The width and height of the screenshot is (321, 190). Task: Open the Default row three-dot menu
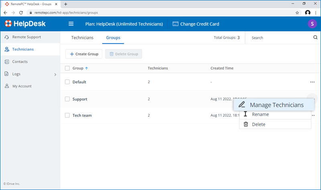312,82
